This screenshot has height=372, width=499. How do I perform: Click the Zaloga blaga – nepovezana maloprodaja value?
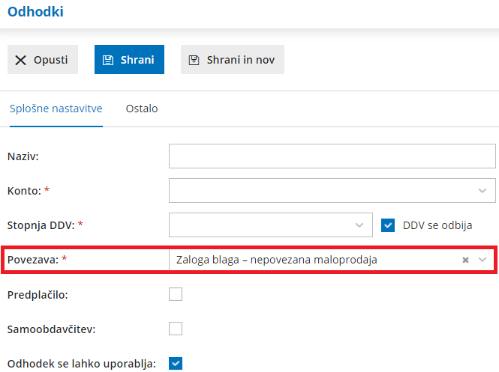click(277, 260)
